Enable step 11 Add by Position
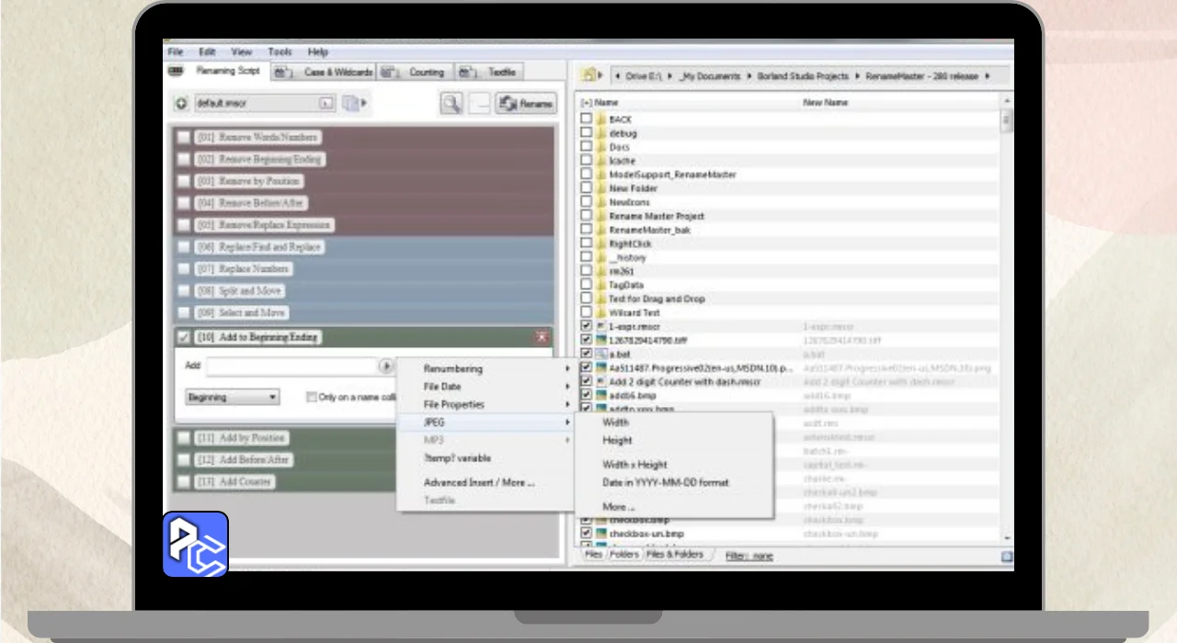Screen dimensions: 1177x643 (184, 438)
